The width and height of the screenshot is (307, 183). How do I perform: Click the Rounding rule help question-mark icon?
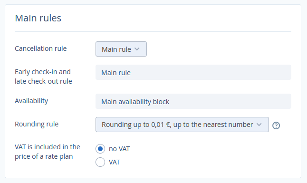(276, 125)
